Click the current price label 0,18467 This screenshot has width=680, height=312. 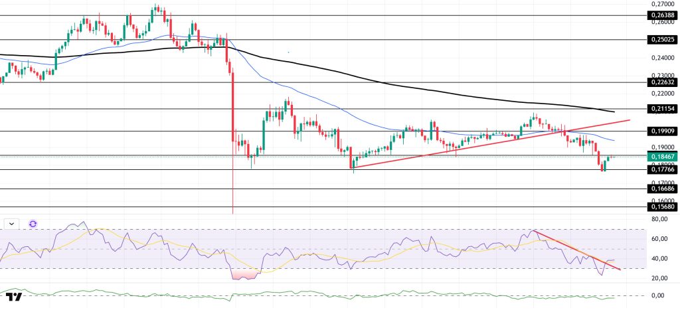pyautogui.click(x=661, y=157)
